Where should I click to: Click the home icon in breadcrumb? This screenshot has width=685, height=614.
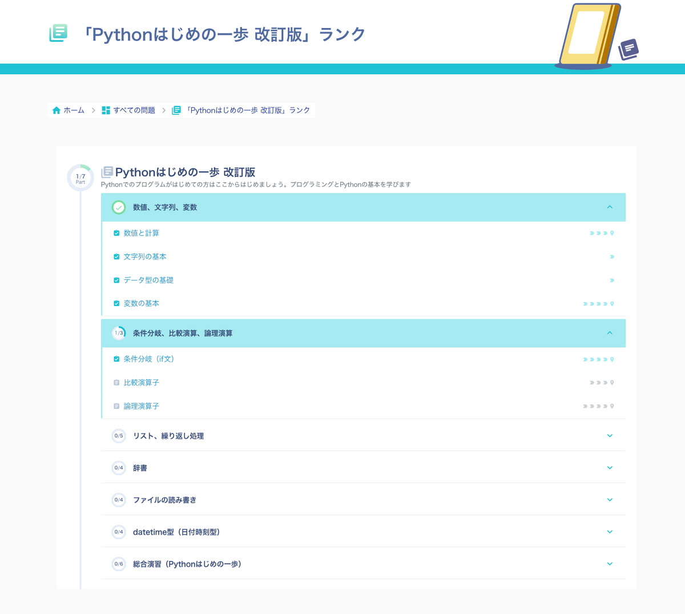[x=57, y=110]
